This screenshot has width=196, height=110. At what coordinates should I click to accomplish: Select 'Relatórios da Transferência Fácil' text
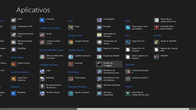pyautogui.click(x=112, y=71)
